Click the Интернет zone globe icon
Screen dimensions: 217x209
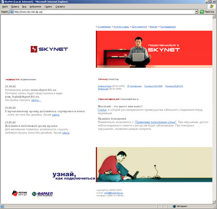[x=174, y=206]
